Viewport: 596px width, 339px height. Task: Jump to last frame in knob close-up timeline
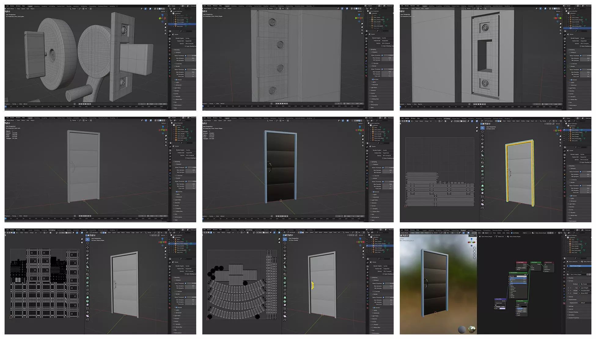click(x=90, y=104)
